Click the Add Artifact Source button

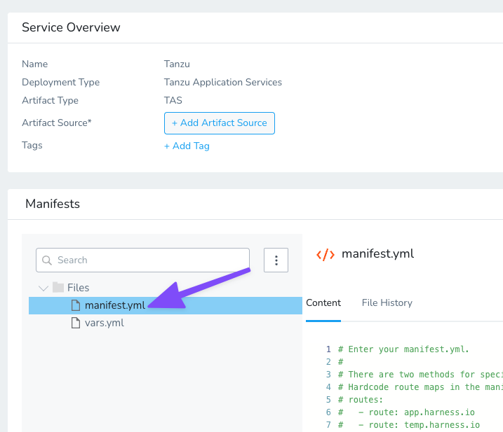220,123
